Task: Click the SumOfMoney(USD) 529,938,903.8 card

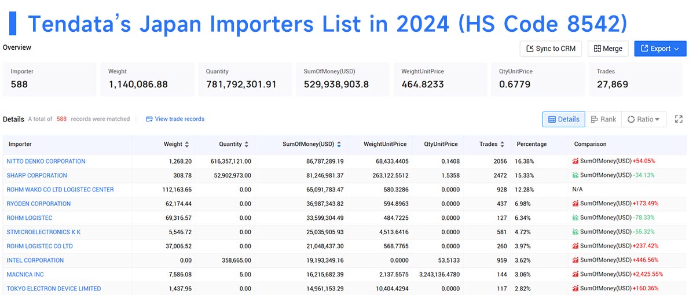Action: click(342, 79)
